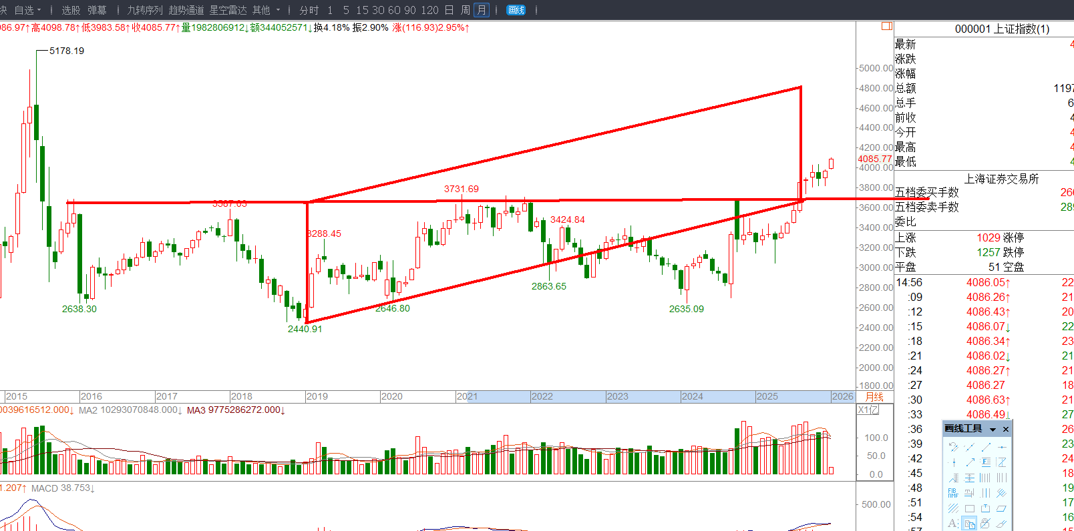Open the 画线工具 panel dropdown arrow
Viewport: 1074px width, 531px height.
point(993,429)
